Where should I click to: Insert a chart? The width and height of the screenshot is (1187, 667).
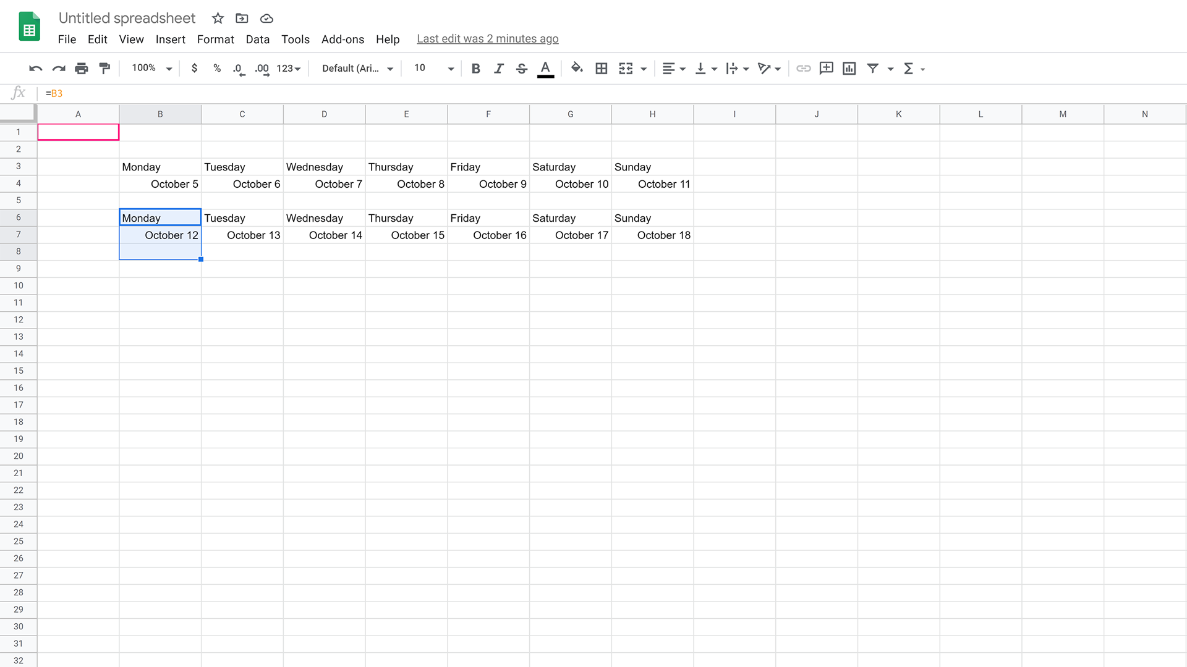click(848, 68)
